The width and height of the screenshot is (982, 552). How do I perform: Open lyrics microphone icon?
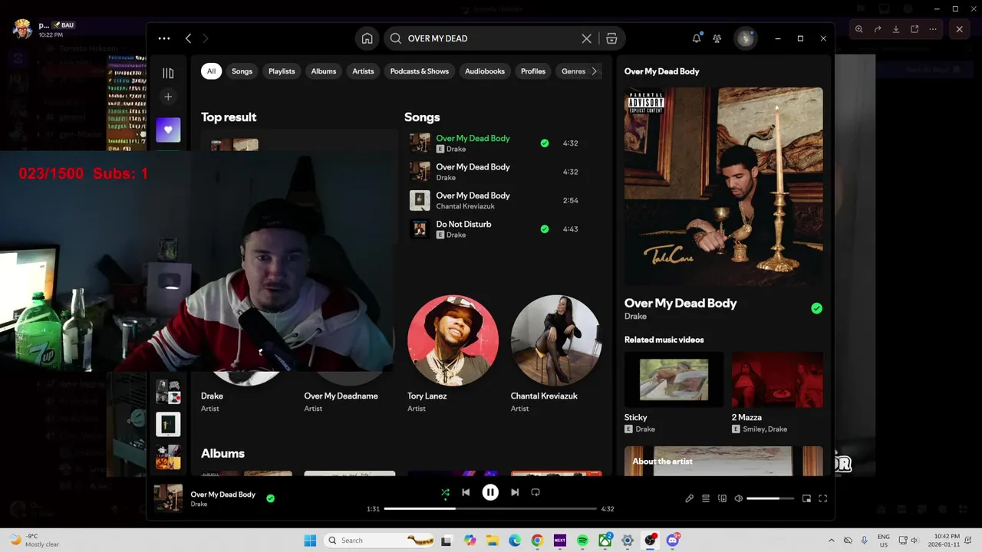[689, 498]
